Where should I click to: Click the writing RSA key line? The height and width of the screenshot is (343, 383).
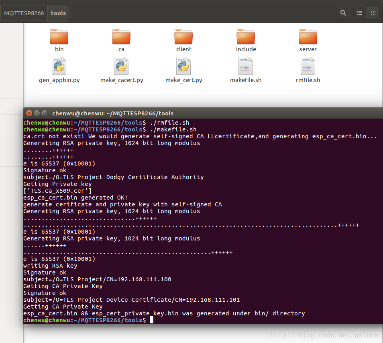50,266
